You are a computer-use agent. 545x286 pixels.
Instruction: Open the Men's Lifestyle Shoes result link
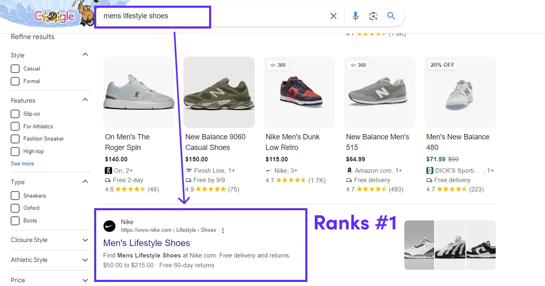pyautogui.click(x=146, y=243)
